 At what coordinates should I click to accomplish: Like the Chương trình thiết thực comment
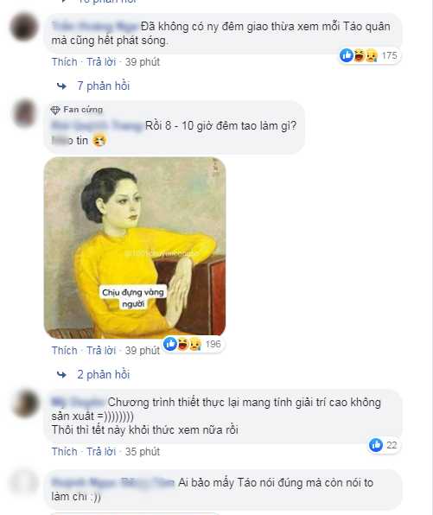65,452
